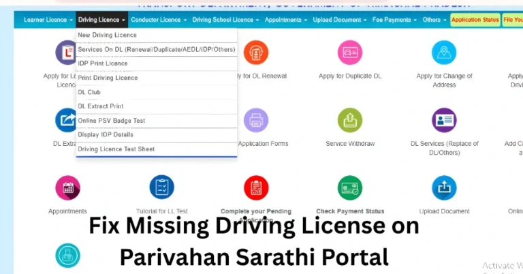Choose Display IDP Details option

(x=157, y=134)
